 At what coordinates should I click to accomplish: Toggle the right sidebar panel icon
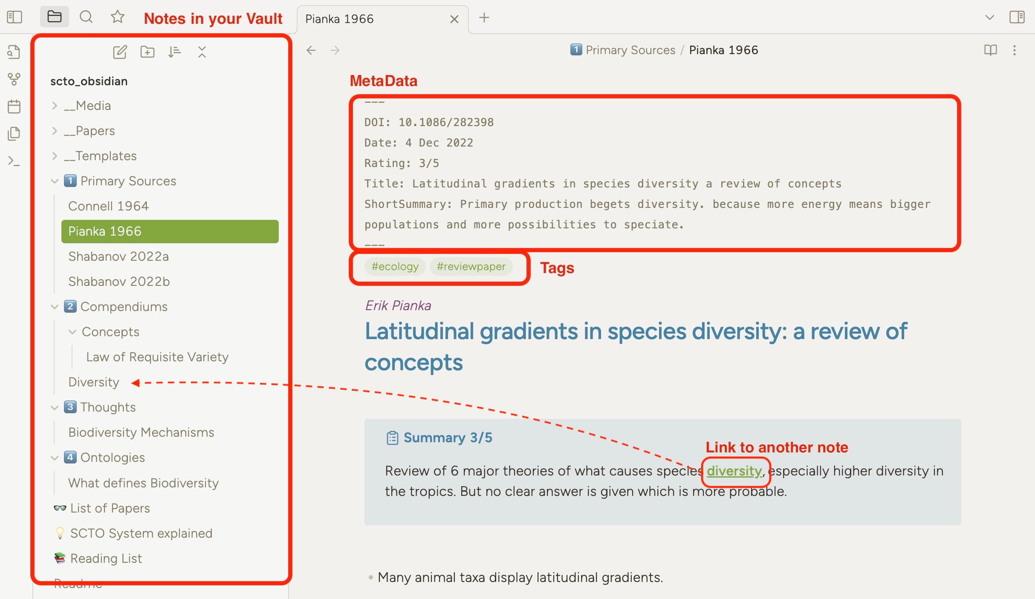point(1017,17)
